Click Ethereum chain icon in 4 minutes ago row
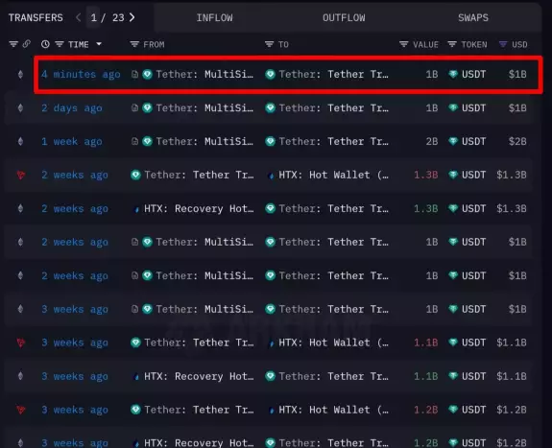 [x=20, y=74]
